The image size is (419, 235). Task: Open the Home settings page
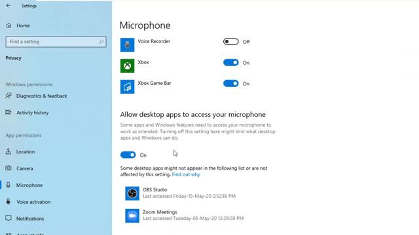tap(23, 25)
